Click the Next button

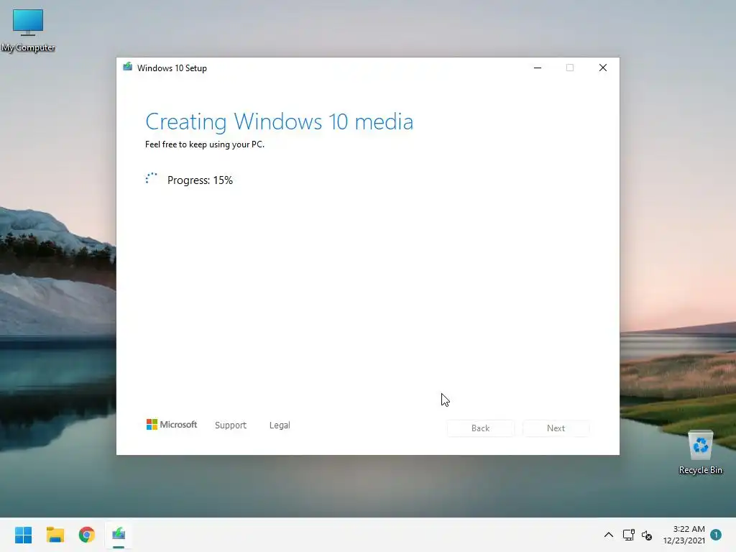(x=556, y=428)
